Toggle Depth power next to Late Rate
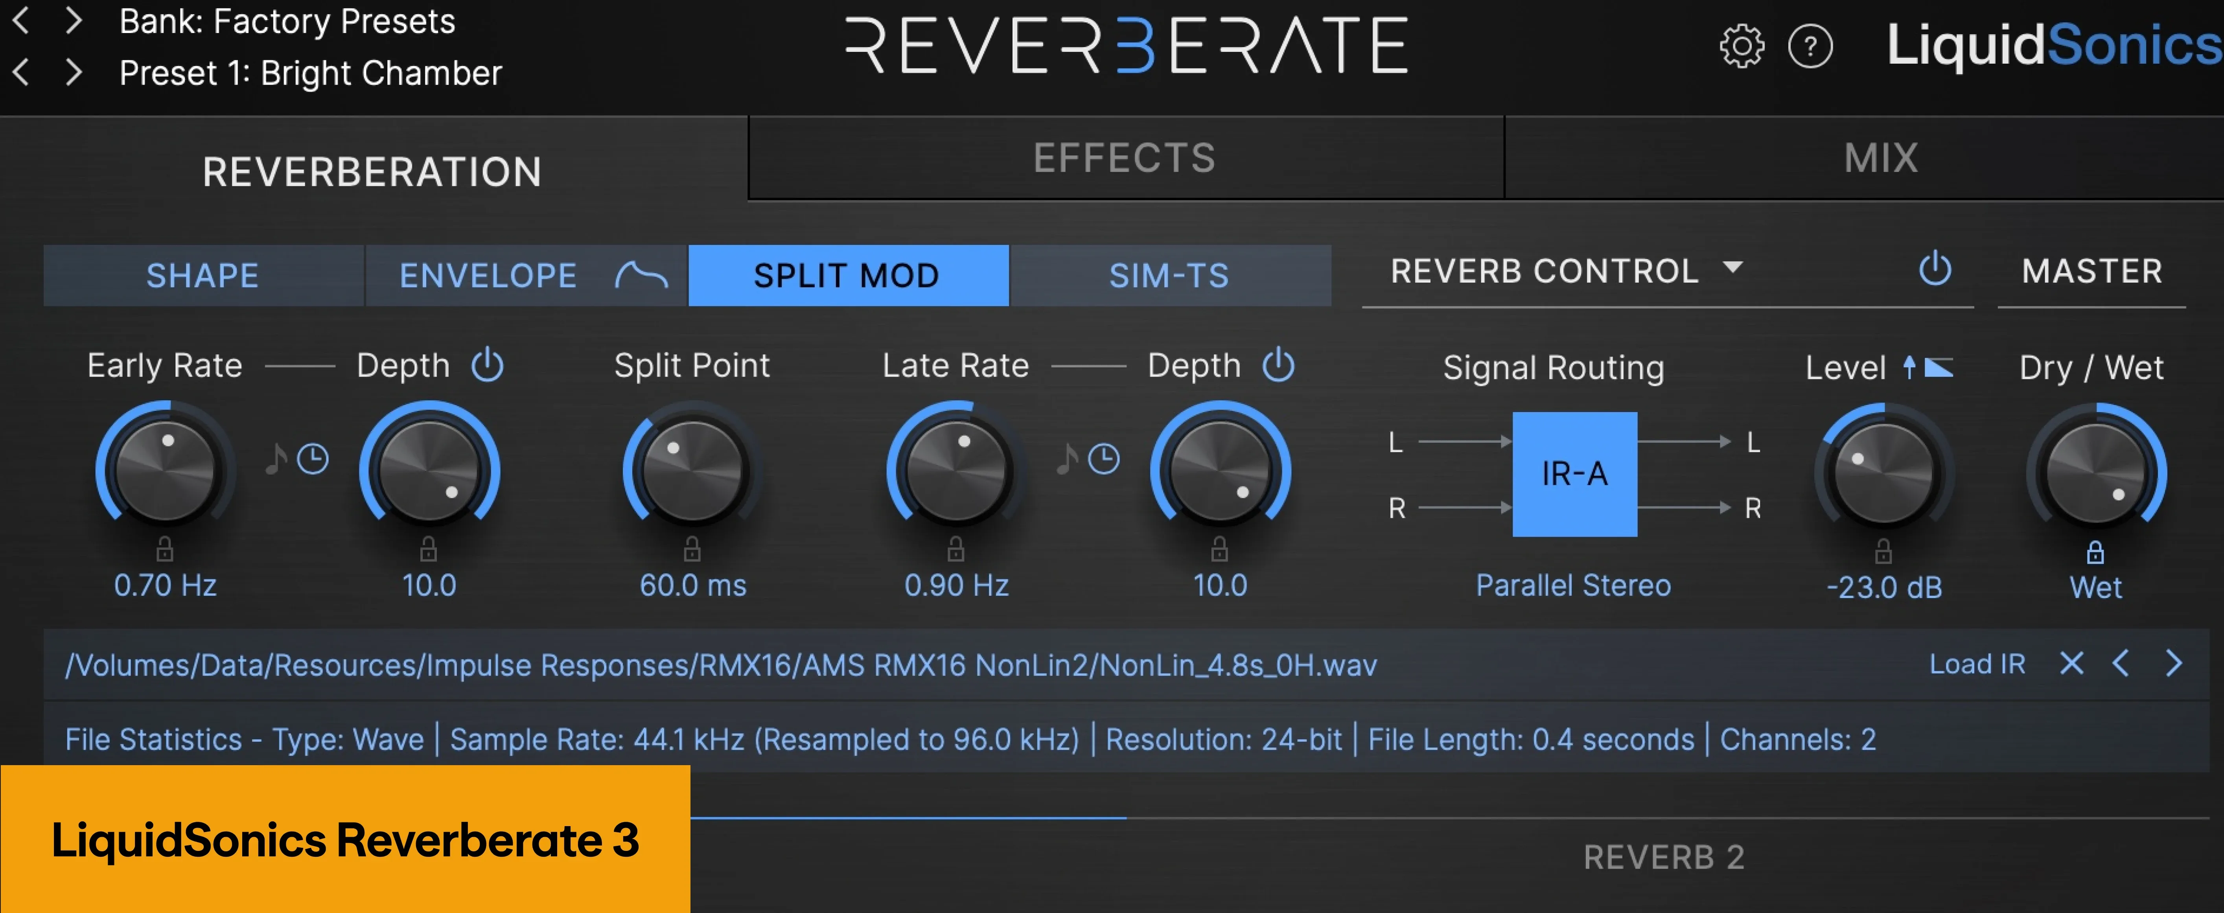The height and width of the screenshot is (913, 2224). 1280,364
